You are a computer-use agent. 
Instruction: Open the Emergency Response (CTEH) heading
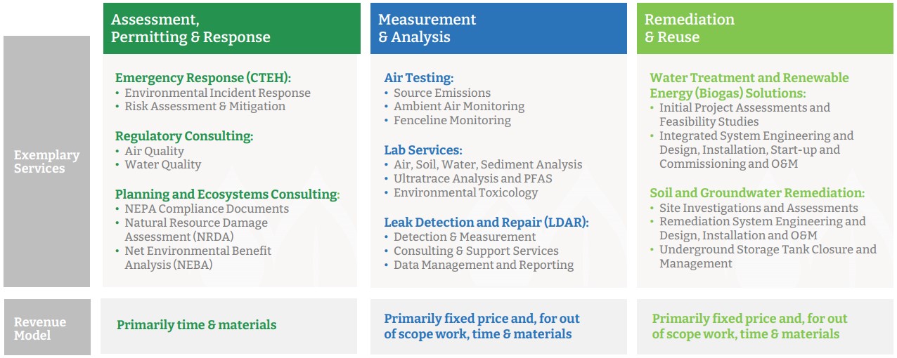[x=202, y=78]
